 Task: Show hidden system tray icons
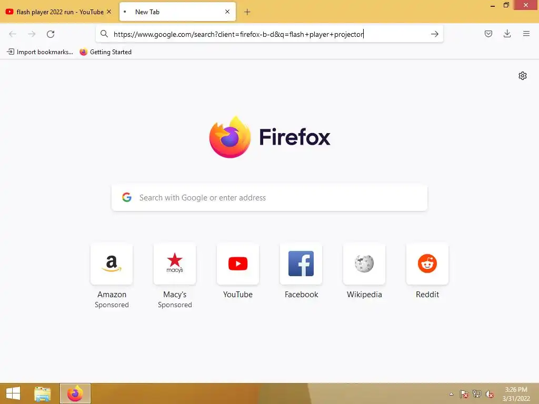tap(451, 394)
